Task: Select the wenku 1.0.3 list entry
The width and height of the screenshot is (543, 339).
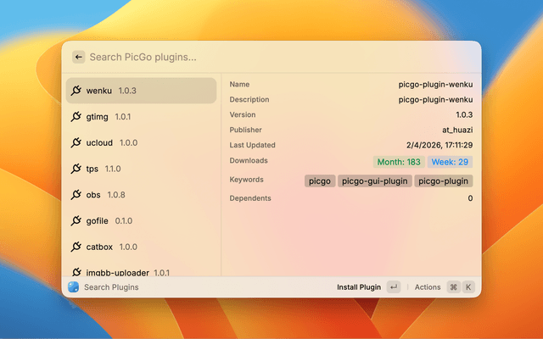Action: 141,91
